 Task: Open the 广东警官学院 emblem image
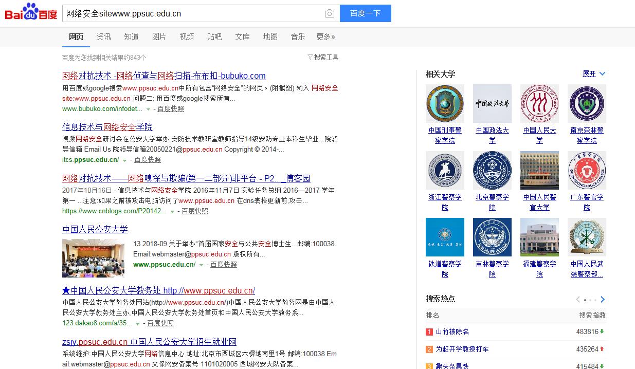587,170
